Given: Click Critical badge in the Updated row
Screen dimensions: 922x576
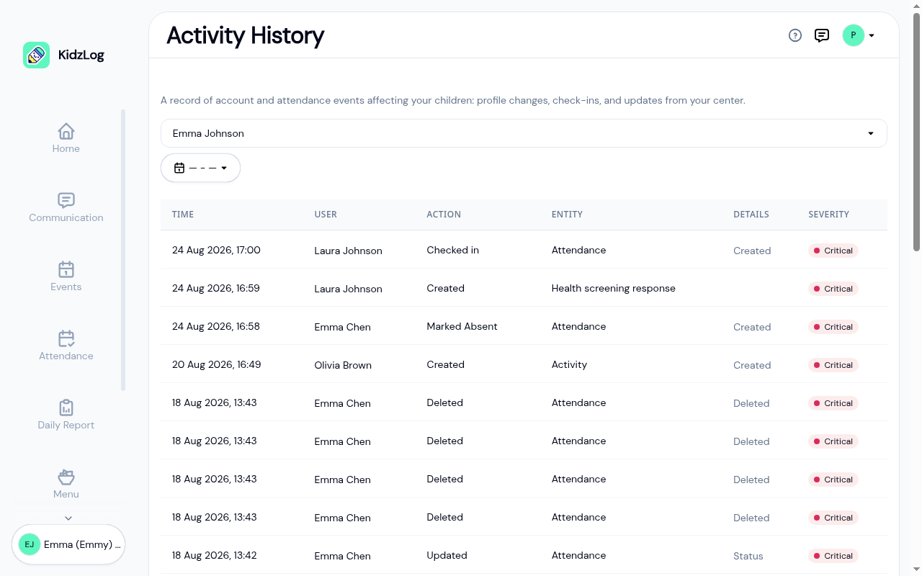Looking at the screenshot, I should 833,556.
